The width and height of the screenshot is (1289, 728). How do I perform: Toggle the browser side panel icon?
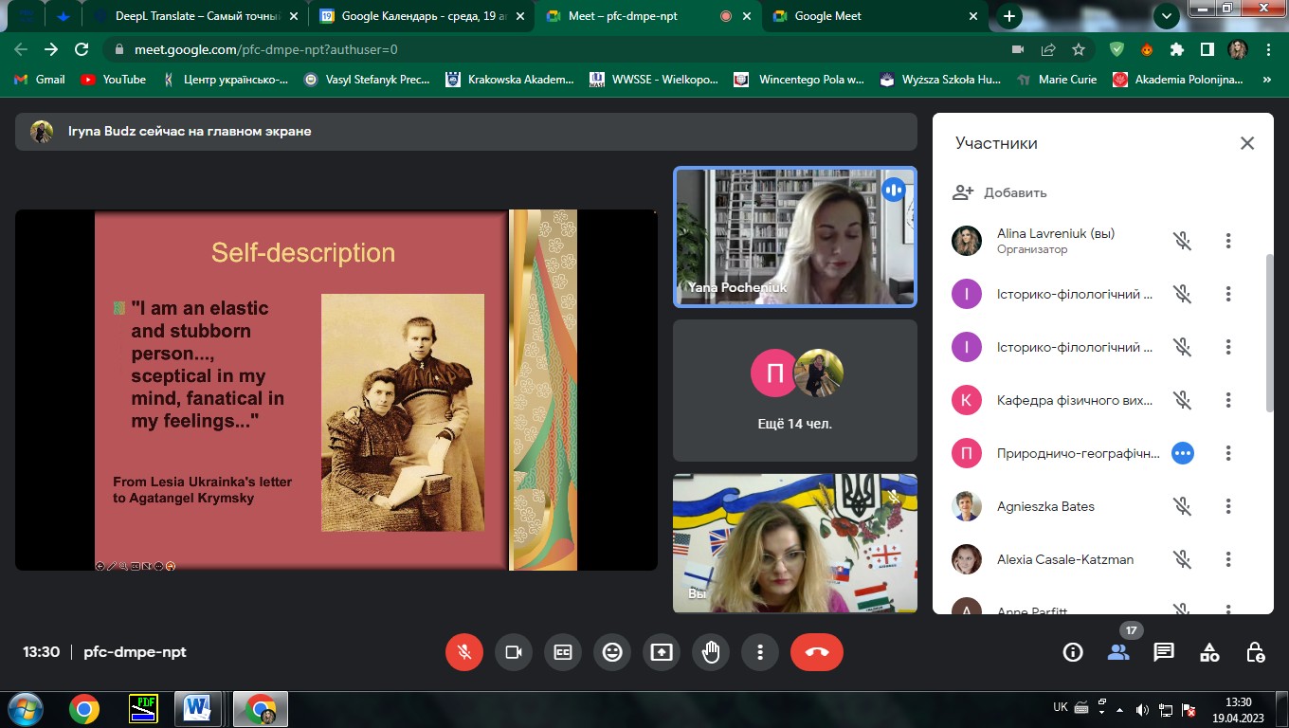pos(1207,49)
